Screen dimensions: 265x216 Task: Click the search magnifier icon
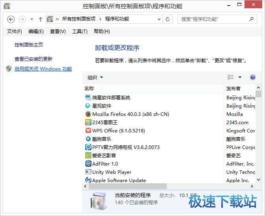252,19
